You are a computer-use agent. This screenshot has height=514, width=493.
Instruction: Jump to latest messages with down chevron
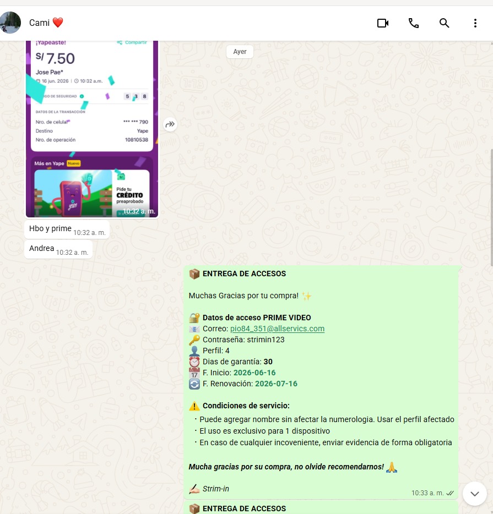(x=475, y=494)
